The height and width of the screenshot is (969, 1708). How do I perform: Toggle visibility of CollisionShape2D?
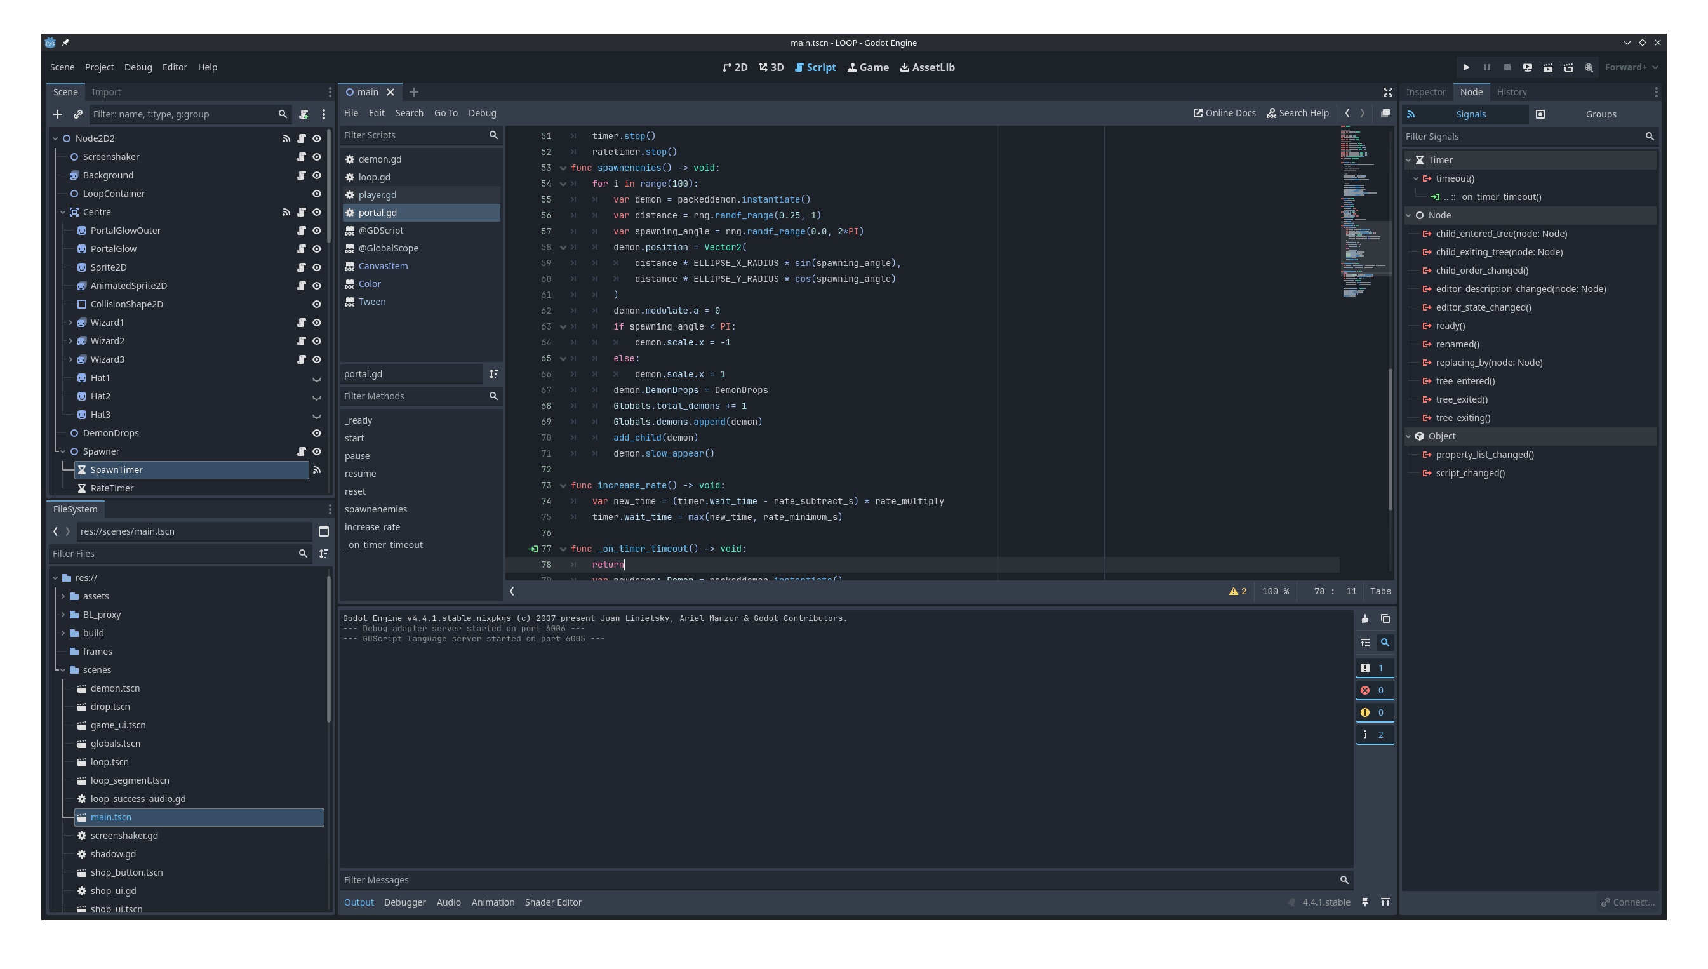point(317,304)
